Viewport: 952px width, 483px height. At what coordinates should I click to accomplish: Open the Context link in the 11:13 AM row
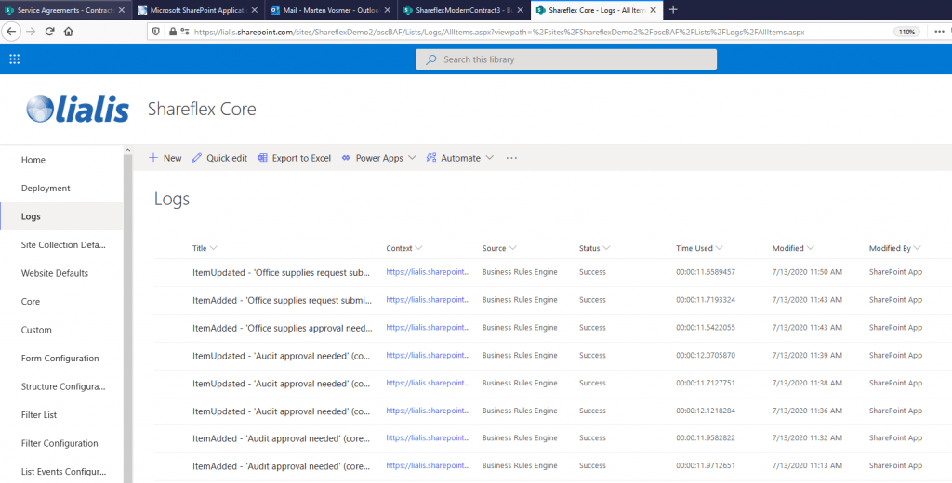(x=428, y=465)
